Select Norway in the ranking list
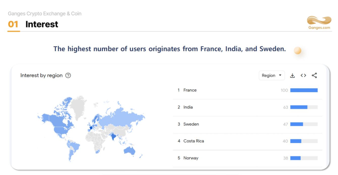 pos(191,158)
